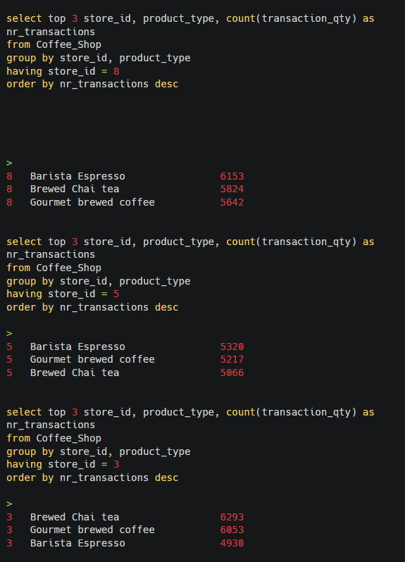This screenshot has height=562, width=405.
Task: Click the 5320 Barista Espresso count
Action: 232,346
